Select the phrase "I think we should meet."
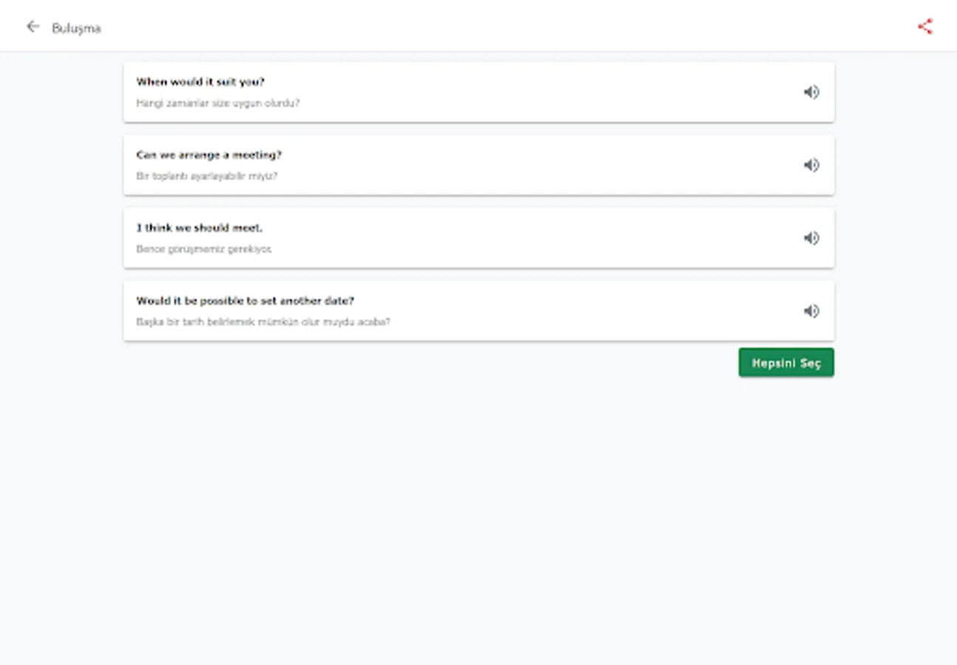The height and width of the screenshot is (665, 957). click(199, 228)
